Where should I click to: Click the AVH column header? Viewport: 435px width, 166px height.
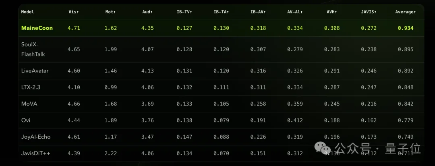[332, 12]
